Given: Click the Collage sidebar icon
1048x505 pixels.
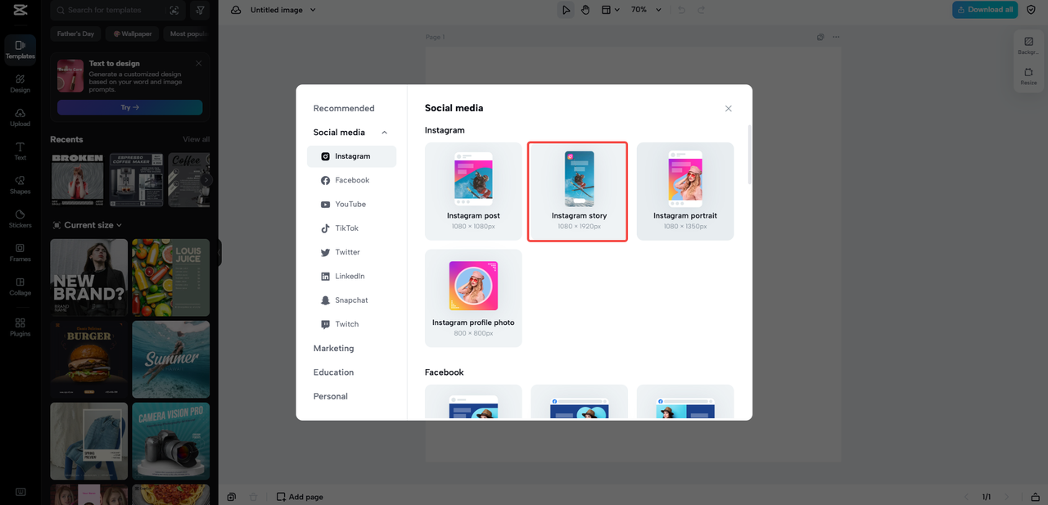Looking at the screenshot, I should click(20, 286).
